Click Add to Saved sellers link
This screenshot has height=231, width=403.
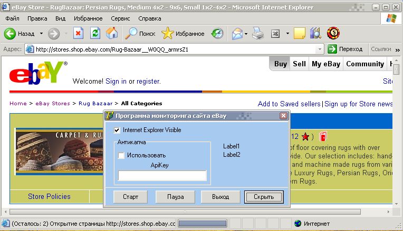pos(289,104)
